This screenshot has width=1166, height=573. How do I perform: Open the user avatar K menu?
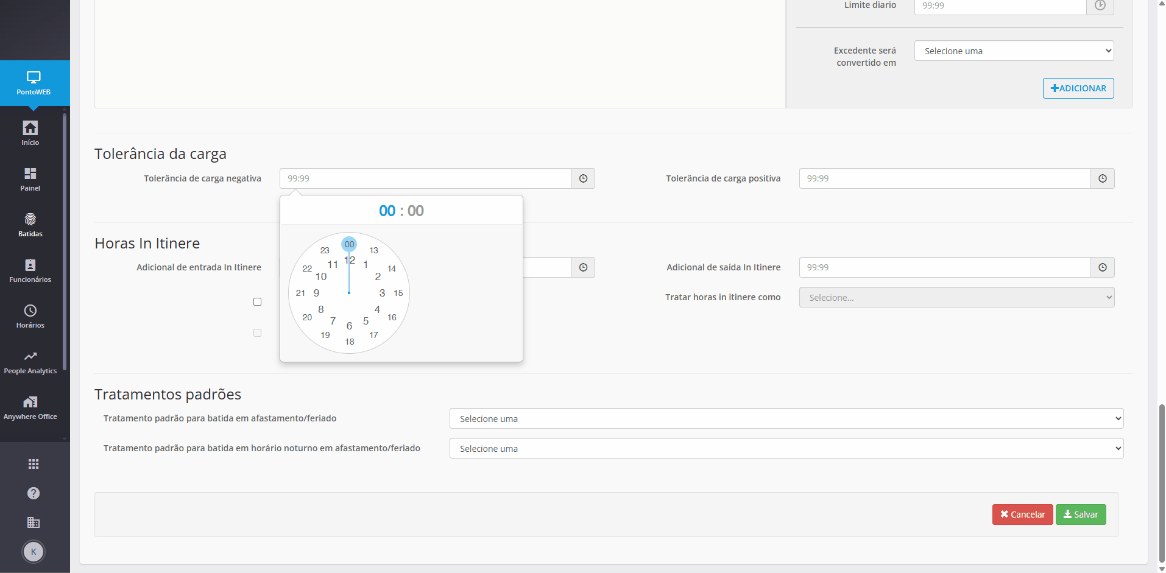(x=34, y=552)
